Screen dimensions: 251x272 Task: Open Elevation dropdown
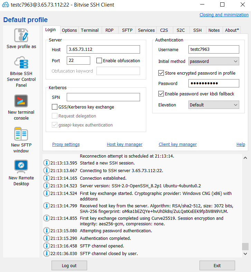(x=214, y=105)
